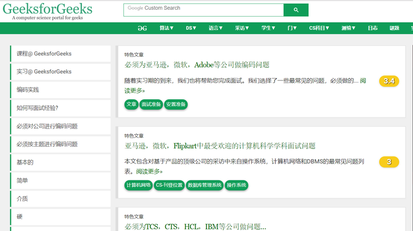Screen dimensions: 413x231
Task: Click the 操作系统 tag
Action: (236, 185)
